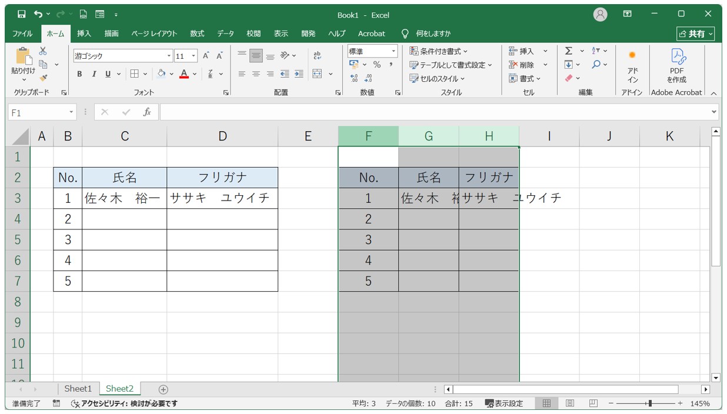Screen dimensions: 727x414
Task: Switch to the 数式 ribbon tab
Action: click(197, 34)
